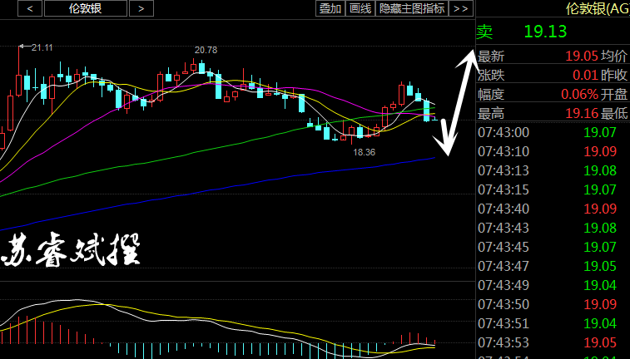Expand more toolbar options with double-arrow
Viewport: 630px width, 359px height.
click(x=461, y=8)
